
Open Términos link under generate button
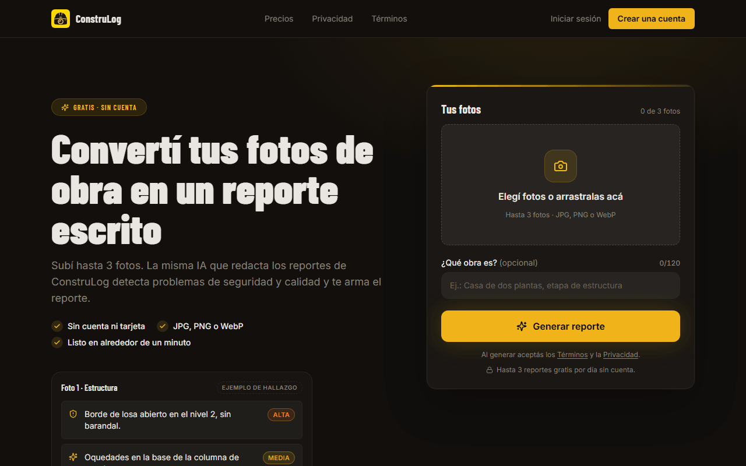(572, 355)
